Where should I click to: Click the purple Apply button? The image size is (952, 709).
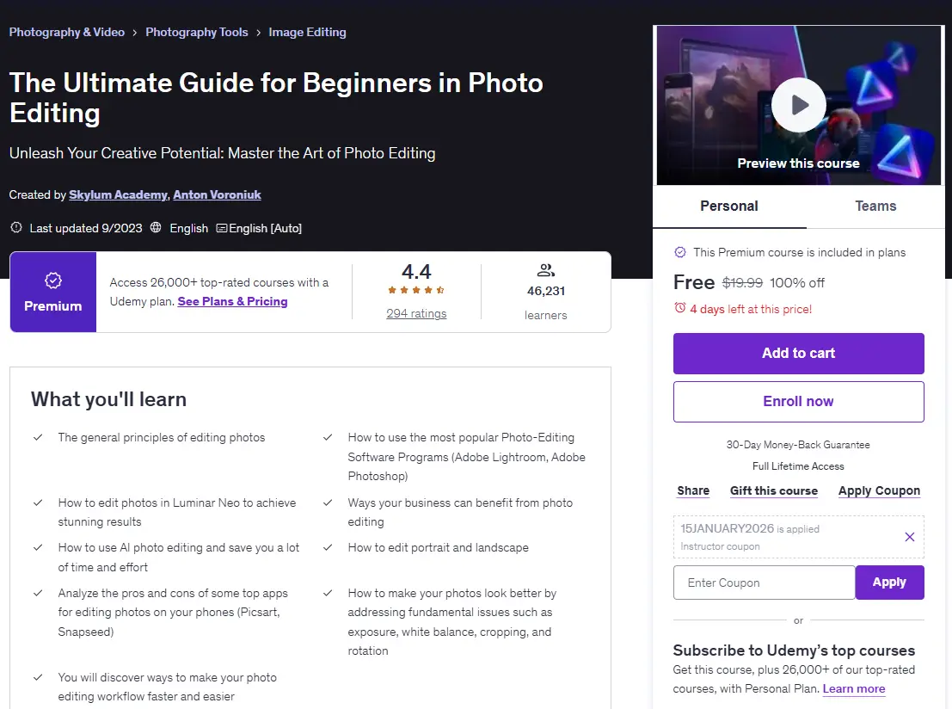coord(889,583)
